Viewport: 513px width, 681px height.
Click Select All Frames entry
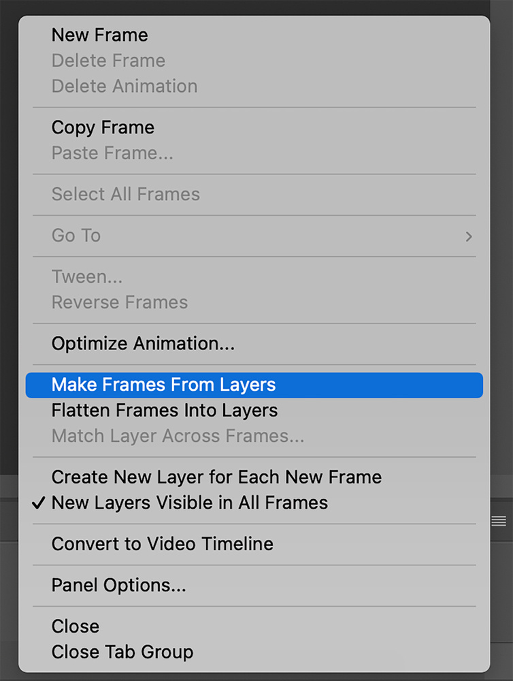coord(254,194)
